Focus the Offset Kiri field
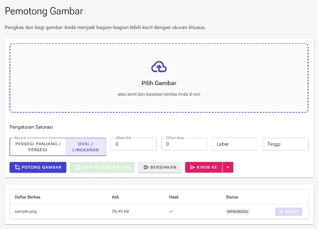 point(134,144)
